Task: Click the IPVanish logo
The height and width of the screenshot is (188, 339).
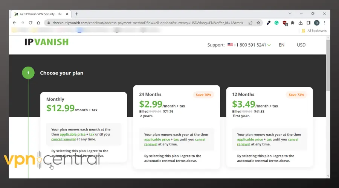Action: (x=46, y=42)
